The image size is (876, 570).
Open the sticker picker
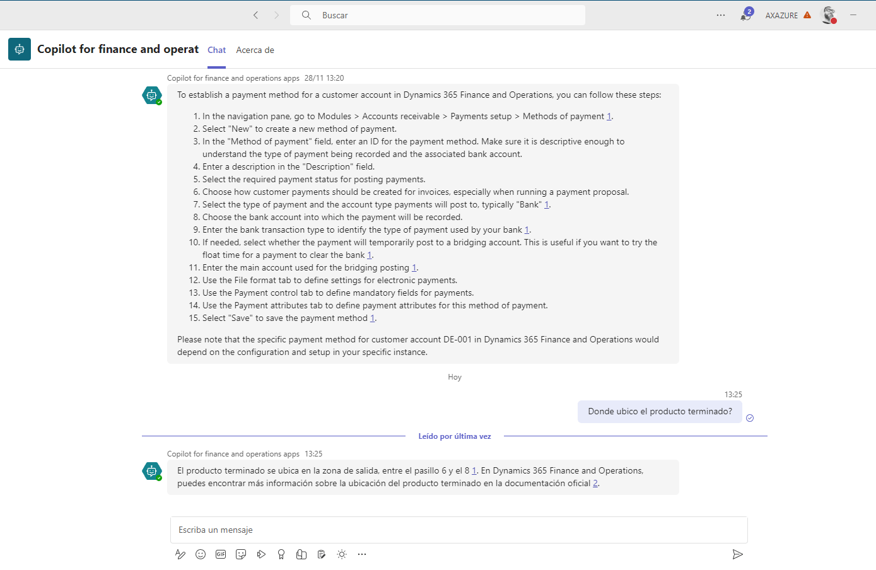click(x=241, y=554)
